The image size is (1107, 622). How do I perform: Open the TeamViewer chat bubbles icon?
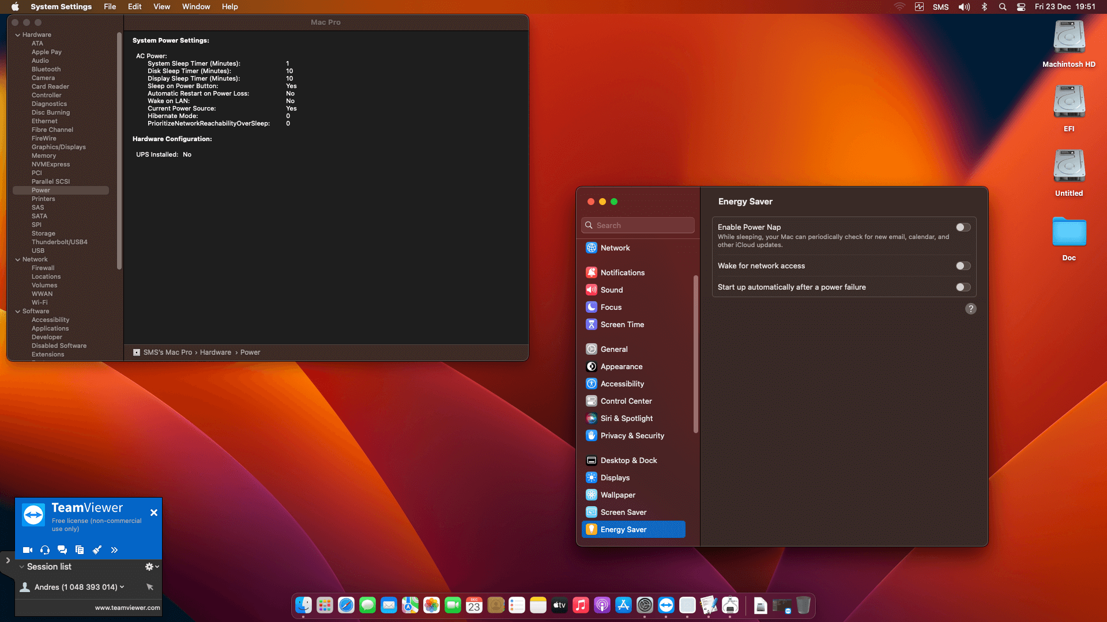(62, 550)
